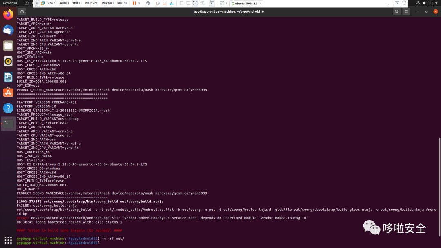Screen dimensions: 441x248
Task: Open Ubuntu Software store icon
Action: click(8, 93)
